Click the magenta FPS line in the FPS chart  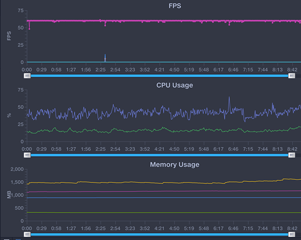(x=150, y=21)
